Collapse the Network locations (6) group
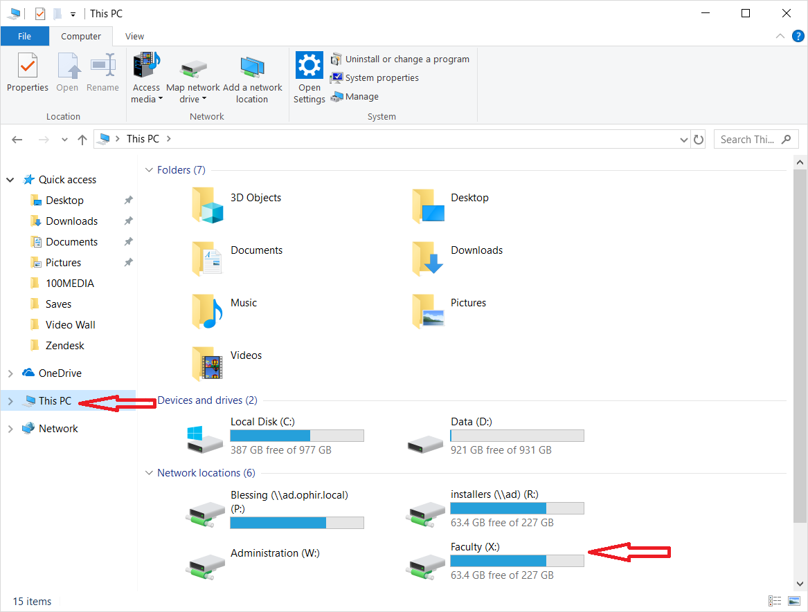Viewport: 808px width, 612px height. (149, 472)
